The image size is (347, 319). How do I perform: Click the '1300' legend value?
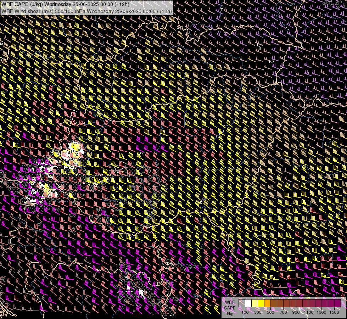click(x=321, y=312)
